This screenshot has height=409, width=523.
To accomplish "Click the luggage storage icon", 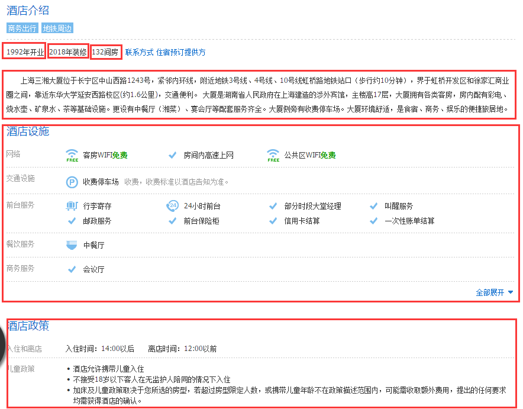I will pos(72,206).
